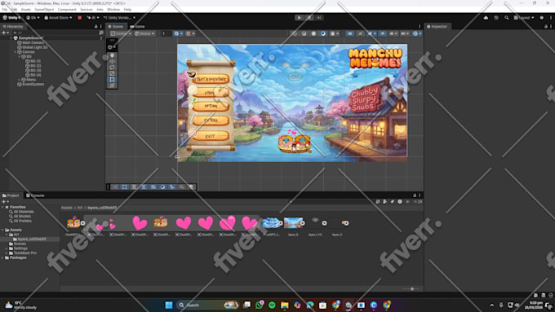Image resolution: width=555 pixels, height=312 pixels.
Task: Lock the Project panel
Action: 415,196
